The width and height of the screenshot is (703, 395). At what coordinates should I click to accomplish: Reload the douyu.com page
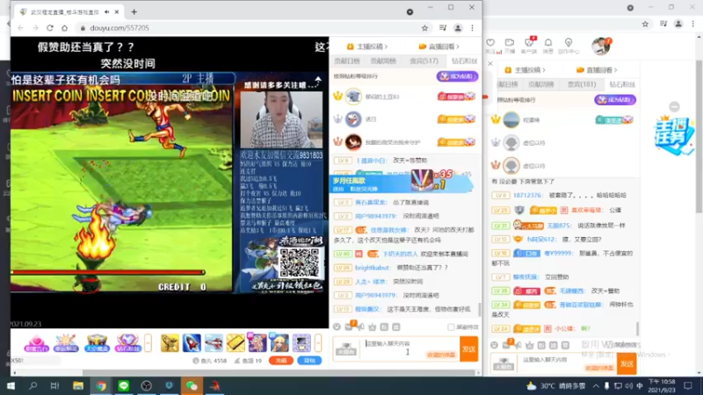(50, 28)
